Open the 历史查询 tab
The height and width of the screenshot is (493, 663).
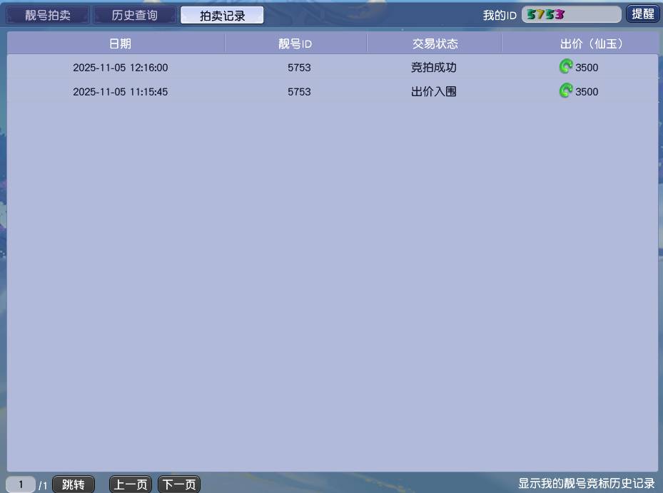(135, 15)
